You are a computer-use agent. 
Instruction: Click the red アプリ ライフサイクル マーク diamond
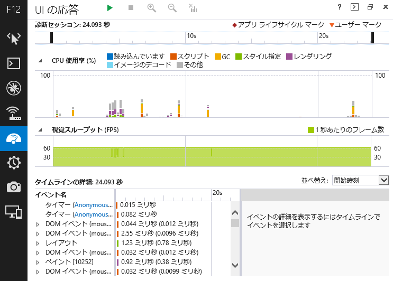pyautogui.click(x=234, y=25)
